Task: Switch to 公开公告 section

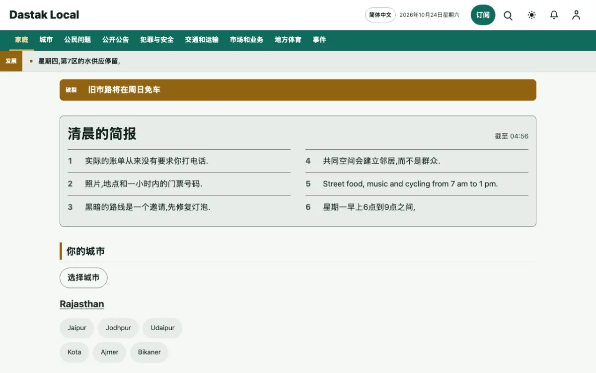Action: 116,40
